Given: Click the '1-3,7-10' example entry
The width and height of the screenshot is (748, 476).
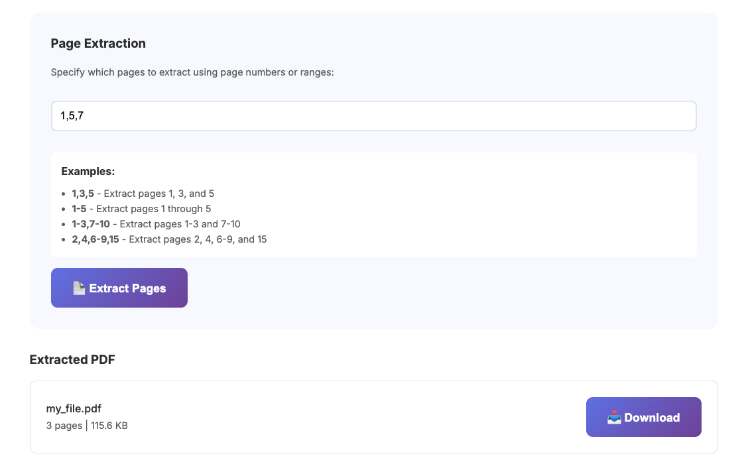Looking at the screenshot, I should click(91, 224).
